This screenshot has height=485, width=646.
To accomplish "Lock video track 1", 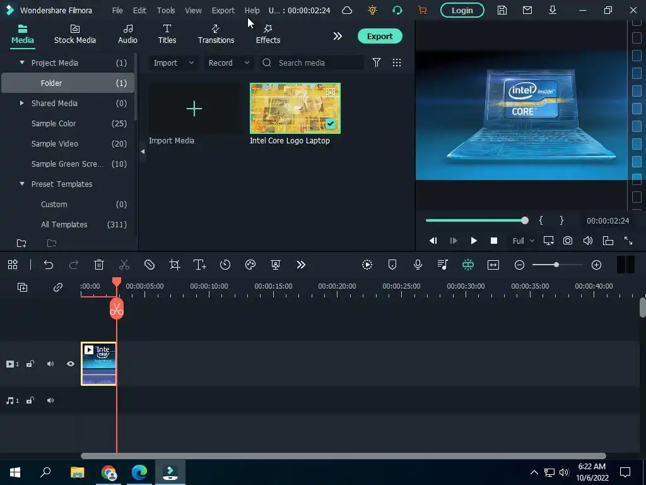I will [x=30, y=364].
